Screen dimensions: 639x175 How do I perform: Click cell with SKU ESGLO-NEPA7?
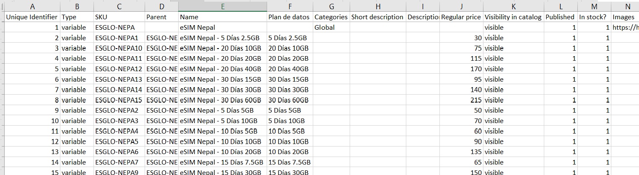click(119, 162)
